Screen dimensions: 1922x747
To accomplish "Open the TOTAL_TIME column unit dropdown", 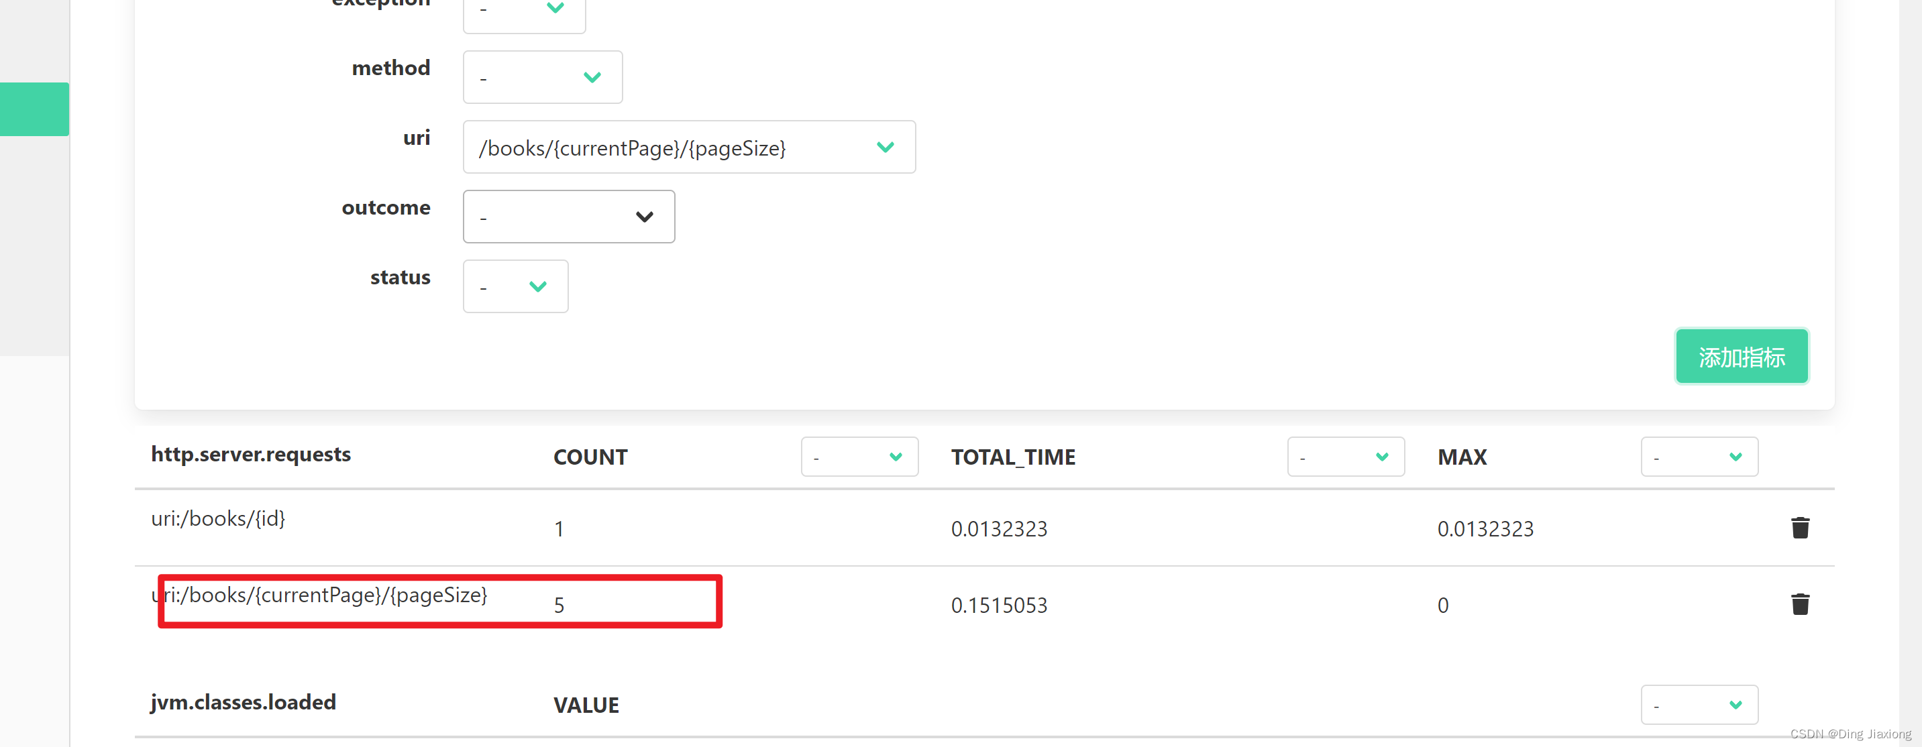I will [1344, 457].
